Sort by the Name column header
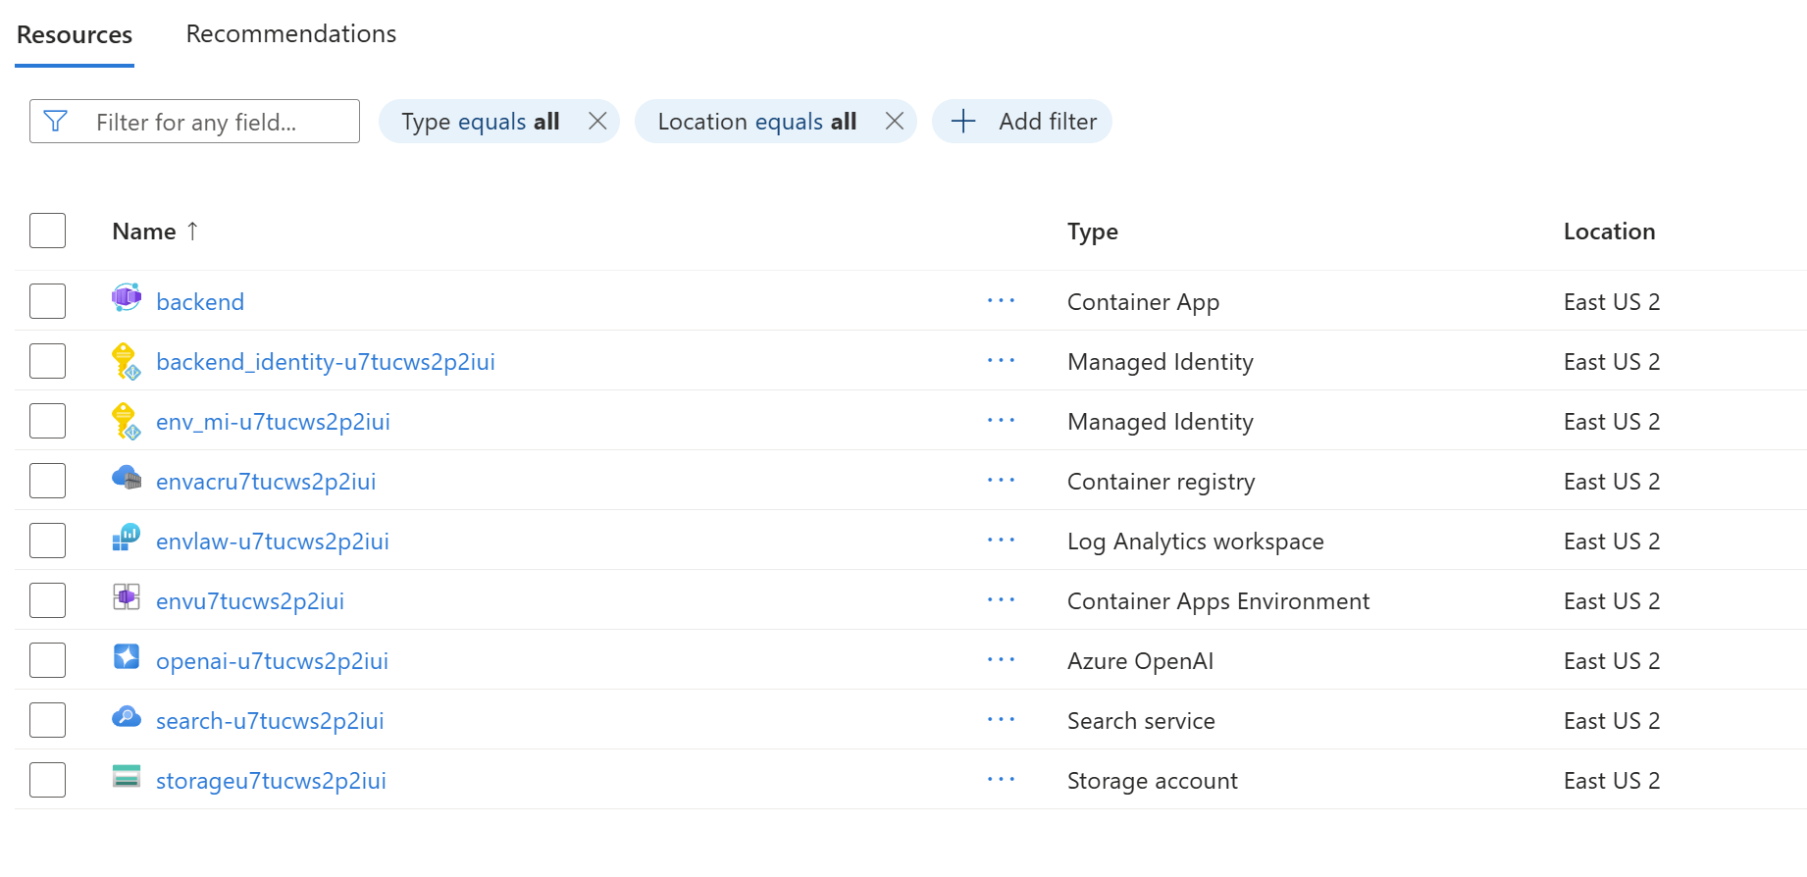This screenshot has width=1807, height=877. point(144,232)
